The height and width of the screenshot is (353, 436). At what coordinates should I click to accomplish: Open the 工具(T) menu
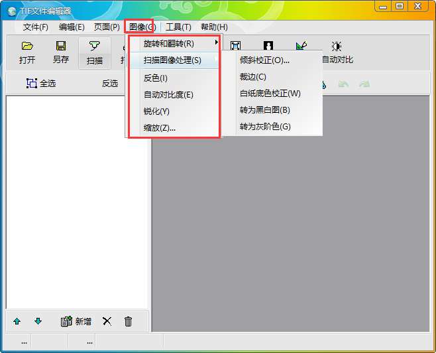click(x=178, y=27)
